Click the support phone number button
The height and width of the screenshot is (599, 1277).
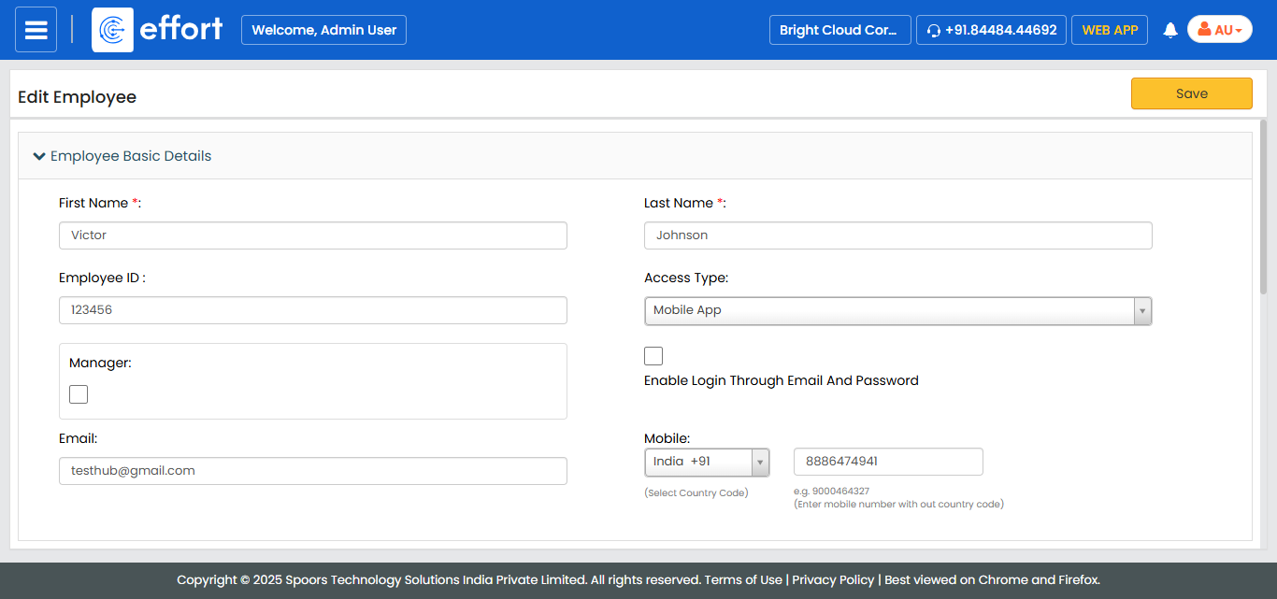click(991, 30)
